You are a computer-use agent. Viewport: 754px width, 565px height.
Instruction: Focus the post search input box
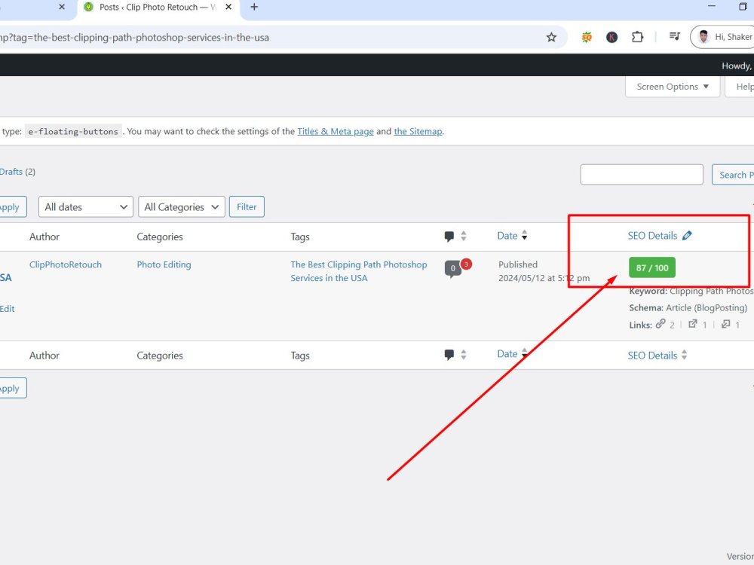(x=642, y=175)
